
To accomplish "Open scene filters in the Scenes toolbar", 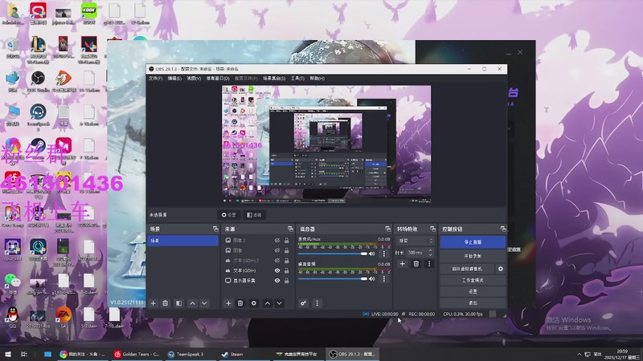I will (x=178, y=303).
